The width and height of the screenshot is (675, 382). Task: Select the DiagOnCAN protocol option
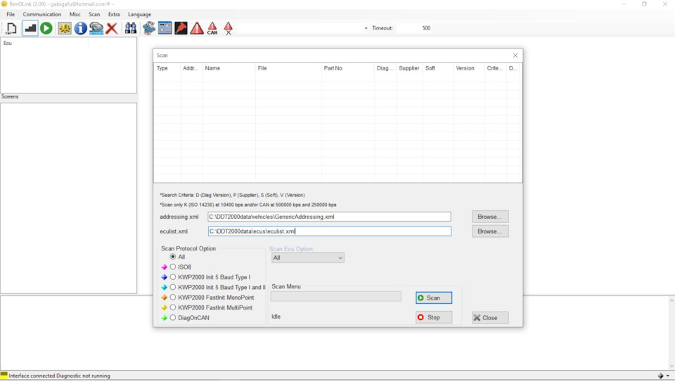coord(173,318)
